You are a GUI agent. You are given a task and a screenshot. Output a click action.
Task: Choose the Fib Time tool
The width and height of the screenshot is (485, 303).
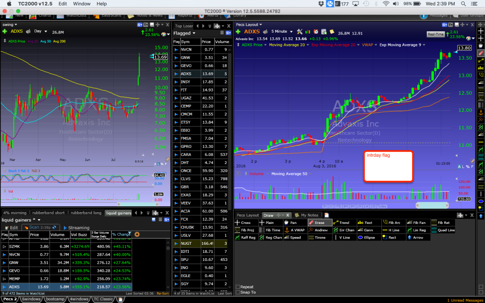pyautogui.click(x=270, y=230)
